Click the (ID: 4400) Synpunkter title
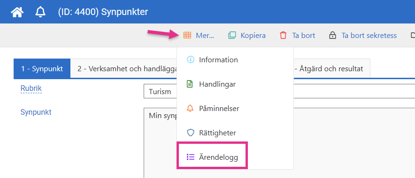Viewport: 415px width, 178px height. click(103, 12)
